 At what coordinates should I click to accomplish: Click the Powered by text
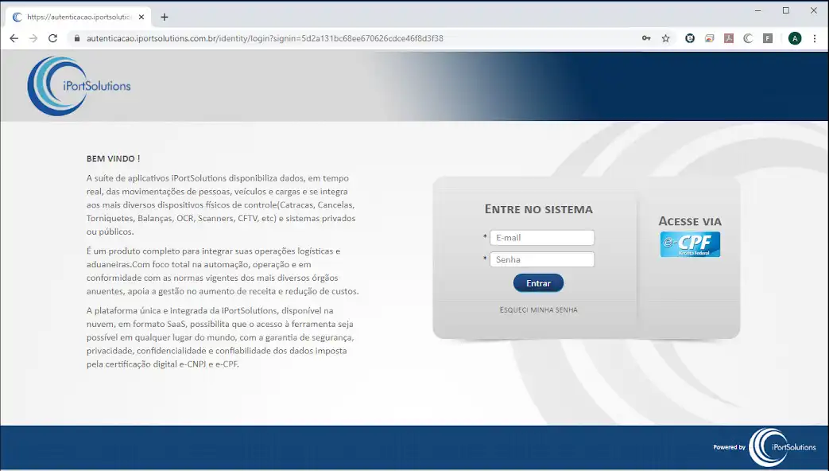[729, 447]
